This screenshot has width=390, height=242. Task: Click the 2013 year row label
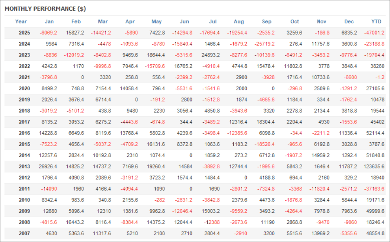pyautogui.click(x=25, y=167)
